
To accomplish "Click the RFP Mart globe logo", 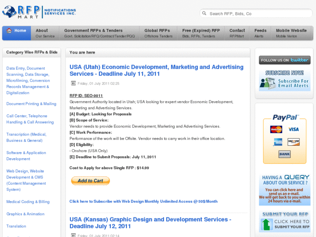I will coord(10,11).
